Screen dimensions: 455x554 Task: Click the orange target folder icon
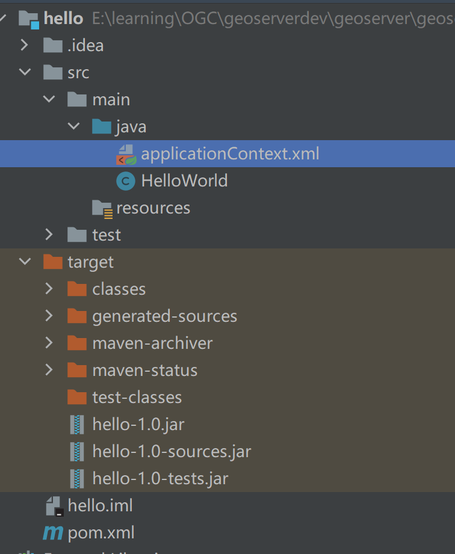point(53,262)
